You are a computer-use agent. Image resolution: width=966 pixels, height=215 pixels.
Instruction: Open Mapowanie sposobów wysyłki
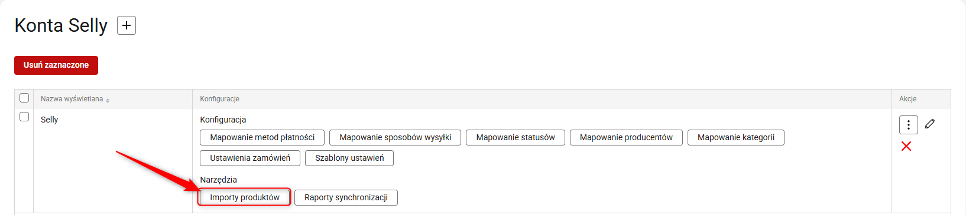pyautogui.click(x=396, y=137)
